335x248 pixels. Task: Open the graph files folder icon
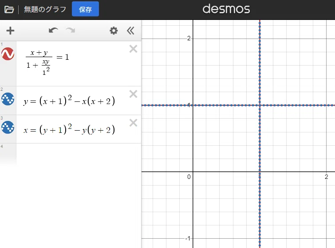(9, 9)
